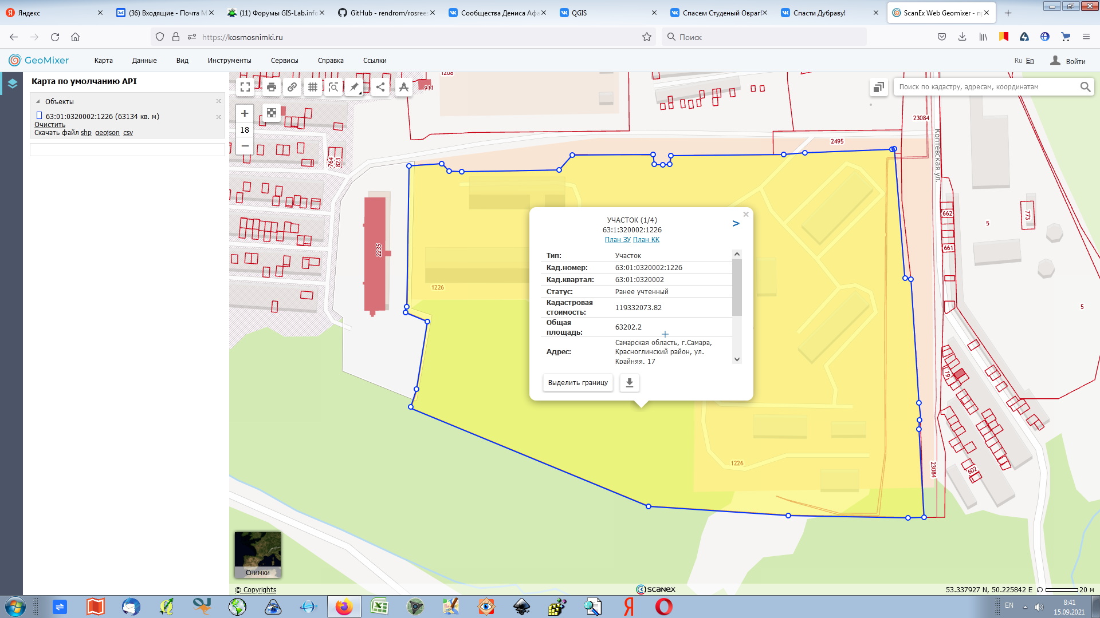The width and height of the screenshot is (1100, 618).
Task: Open the Инструменты menu
Action: 229,61
